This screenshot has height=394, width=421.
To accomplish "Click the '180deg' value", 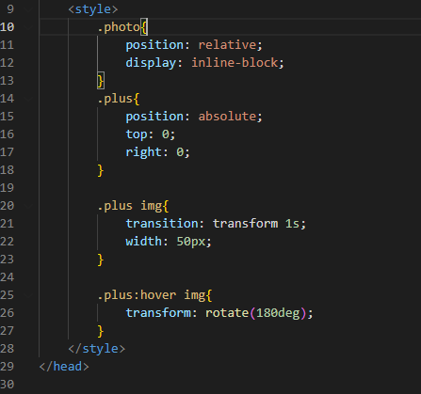I will (x=278, y=313).
